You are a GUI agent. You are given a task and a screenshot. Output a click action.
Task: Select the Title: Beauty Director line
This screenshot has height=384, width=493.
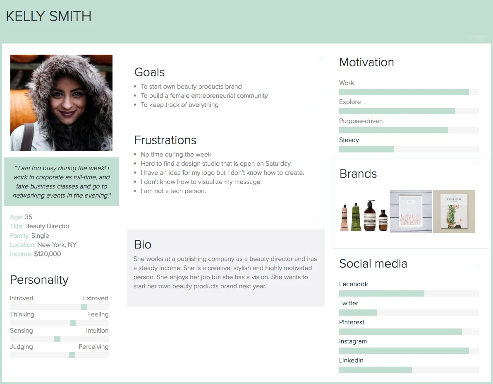coord(40,226)
